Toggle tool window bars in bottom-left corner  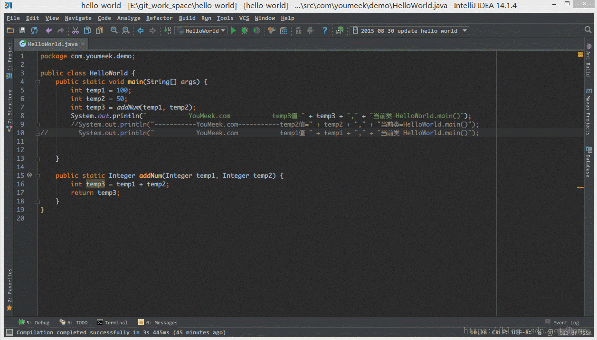click(x=9, y=332)
